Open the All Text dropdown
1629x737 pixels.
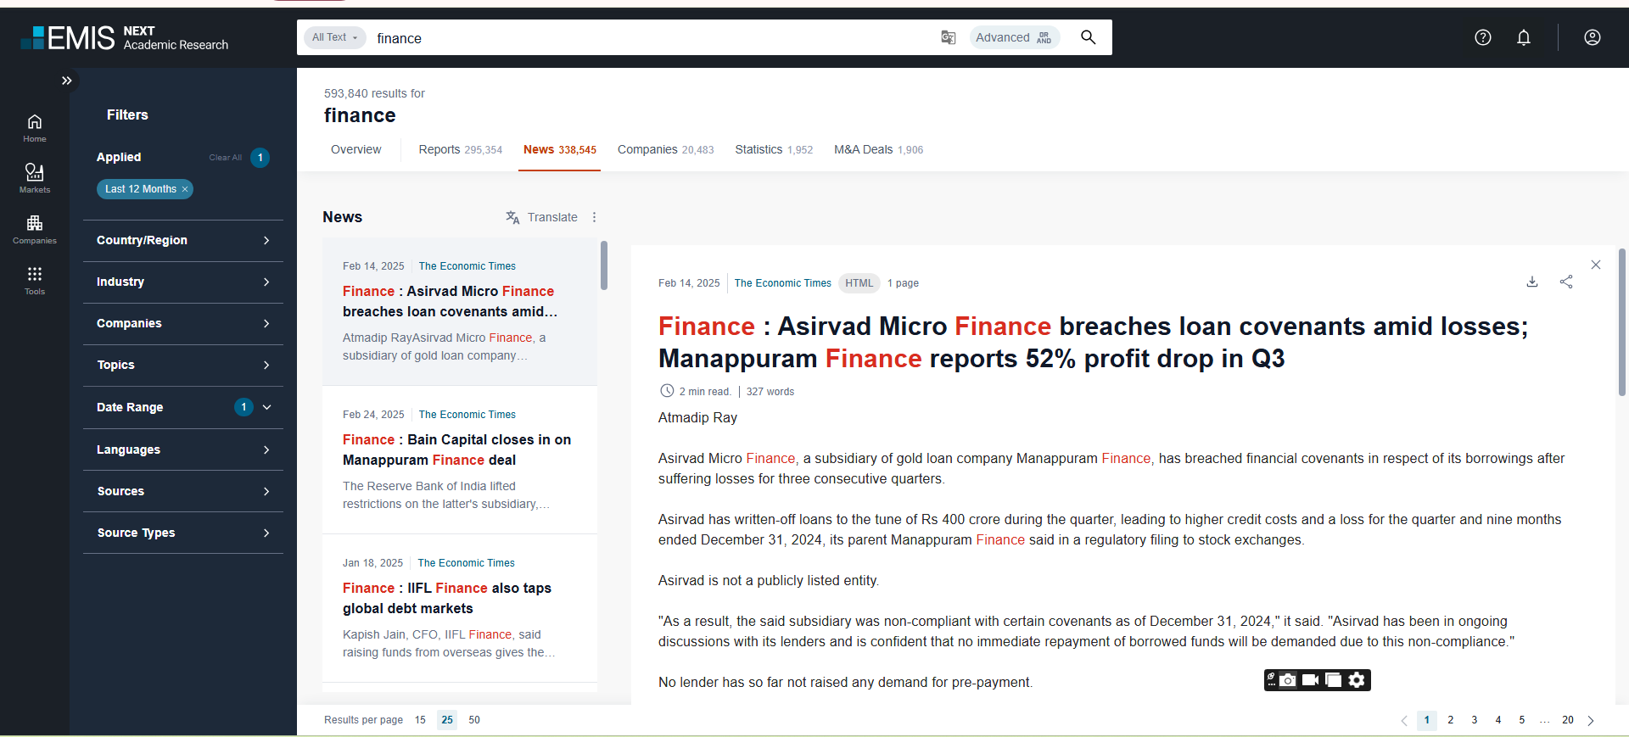(334, 37)
